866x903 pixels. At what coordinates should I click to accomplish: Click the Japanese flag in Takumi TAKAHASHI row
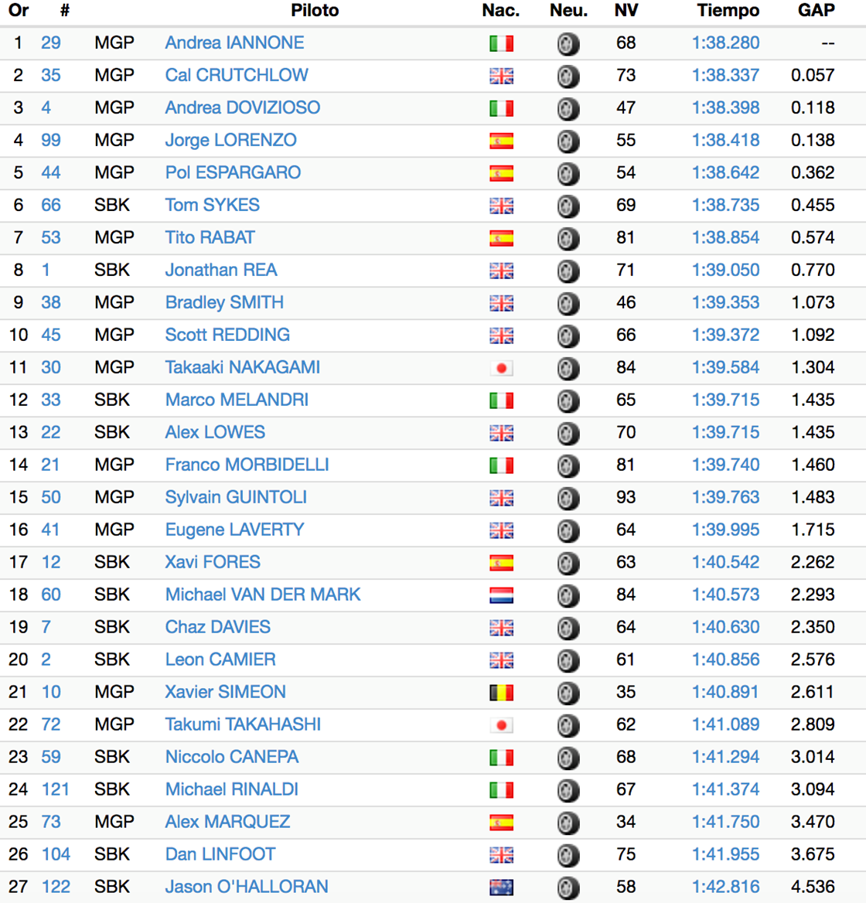(501, 726)
